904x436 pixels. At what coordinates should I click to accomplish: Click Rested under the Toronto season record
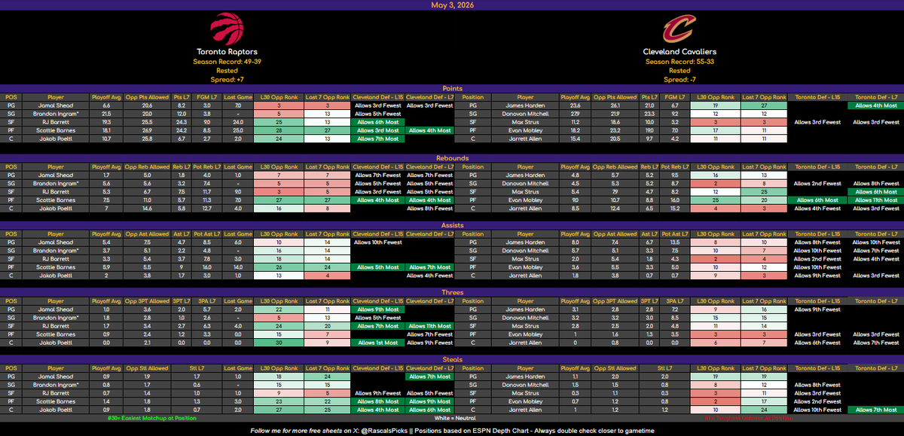pos(227,70)
